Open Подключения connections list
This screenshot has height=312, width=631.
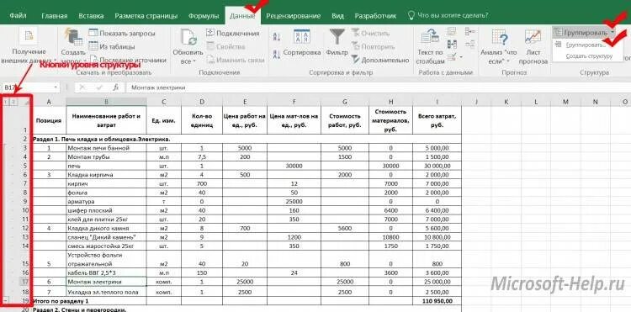pos(233,34)
